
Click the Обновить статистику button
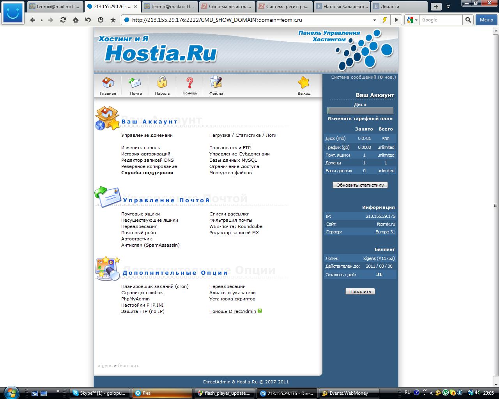click(x=360, y=185)
